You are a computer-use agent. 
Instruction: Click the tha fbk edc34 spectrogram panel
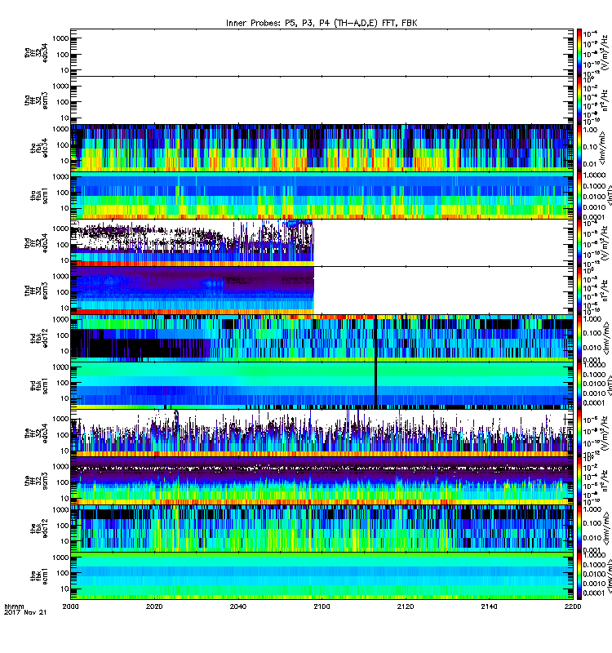[x=322, y=148]
